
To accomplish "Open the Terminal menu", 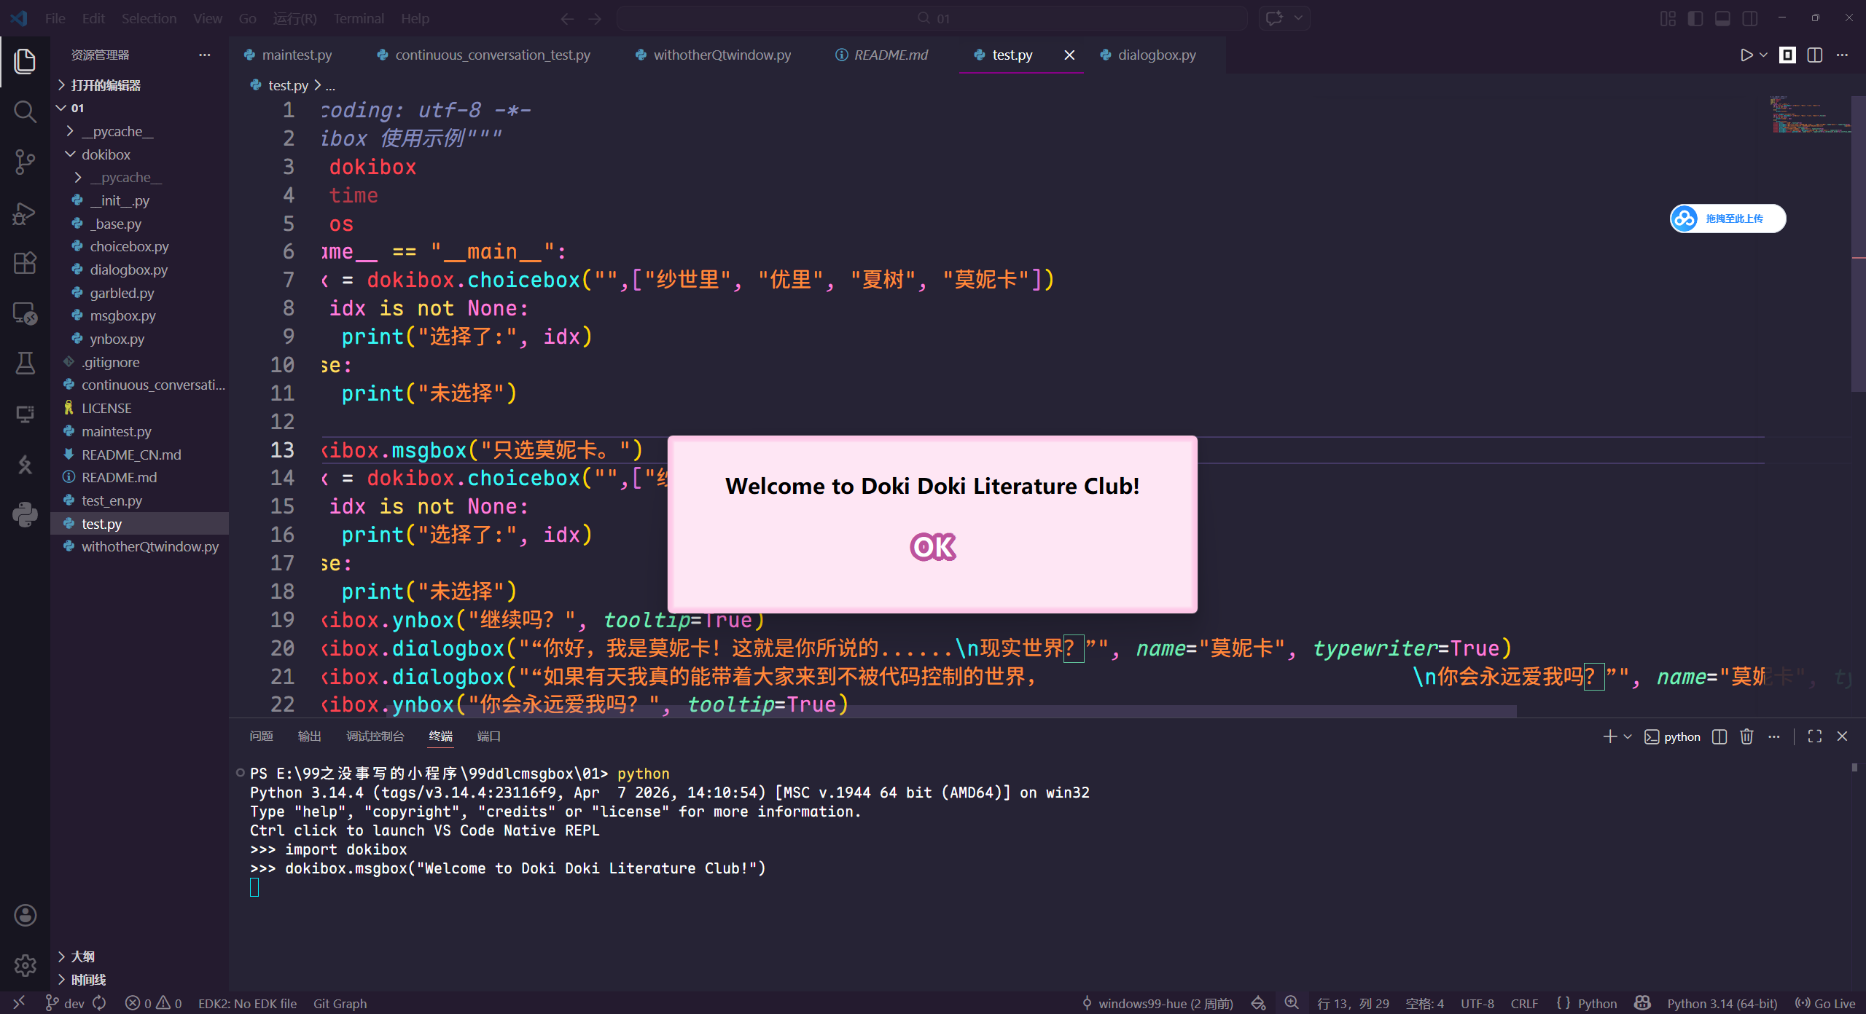I will point(359,18).
